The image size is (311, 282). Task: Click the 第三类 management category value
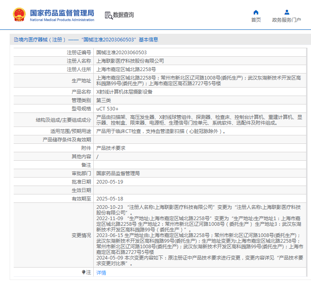pyautogui.click(x=103, y=100)
